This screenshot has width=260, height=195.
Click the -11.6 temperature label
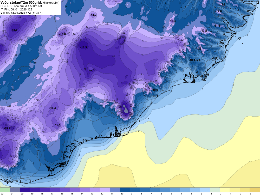coord(217,26)
